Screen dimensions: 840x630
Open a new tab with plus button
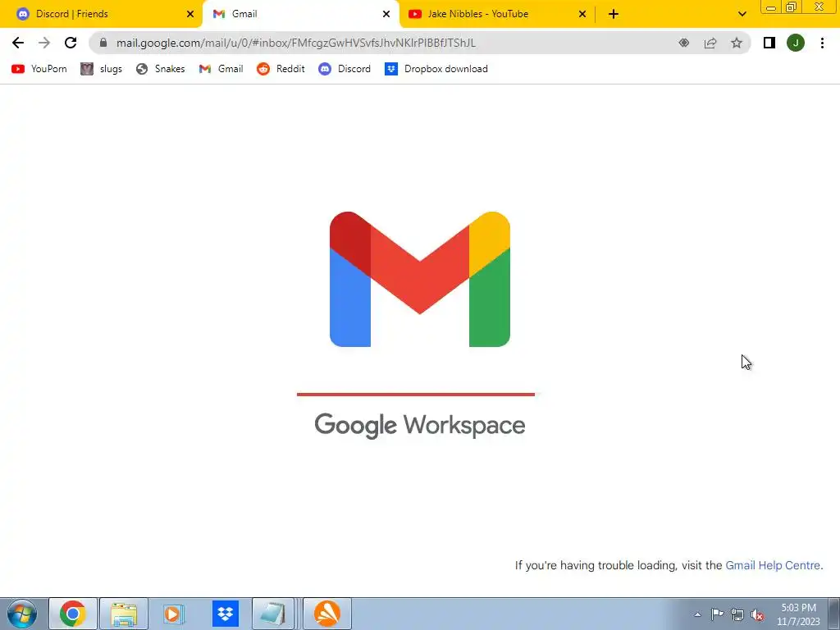click(614, 14)
